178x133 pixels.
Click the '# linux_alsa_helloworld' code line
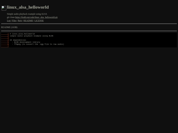click(22, 34)
